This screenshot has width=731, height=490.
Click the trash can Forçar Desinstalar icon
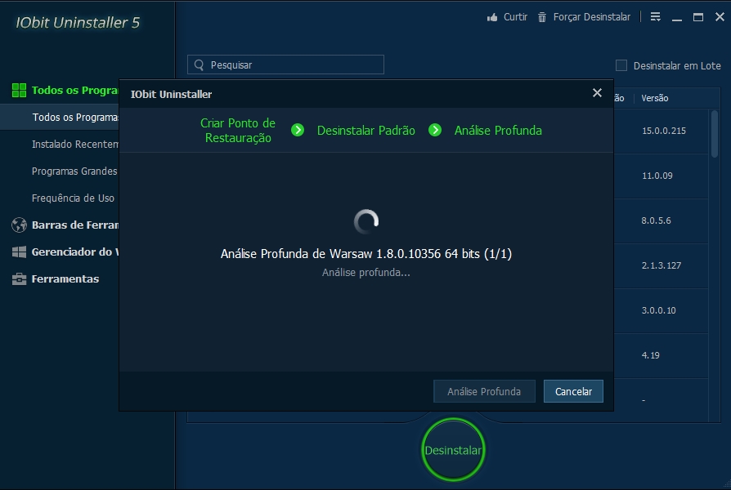pyautogui.click(x=542, y=17)
